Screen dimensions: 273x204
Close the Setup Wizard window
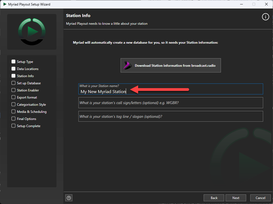click(x=266, y=4)
